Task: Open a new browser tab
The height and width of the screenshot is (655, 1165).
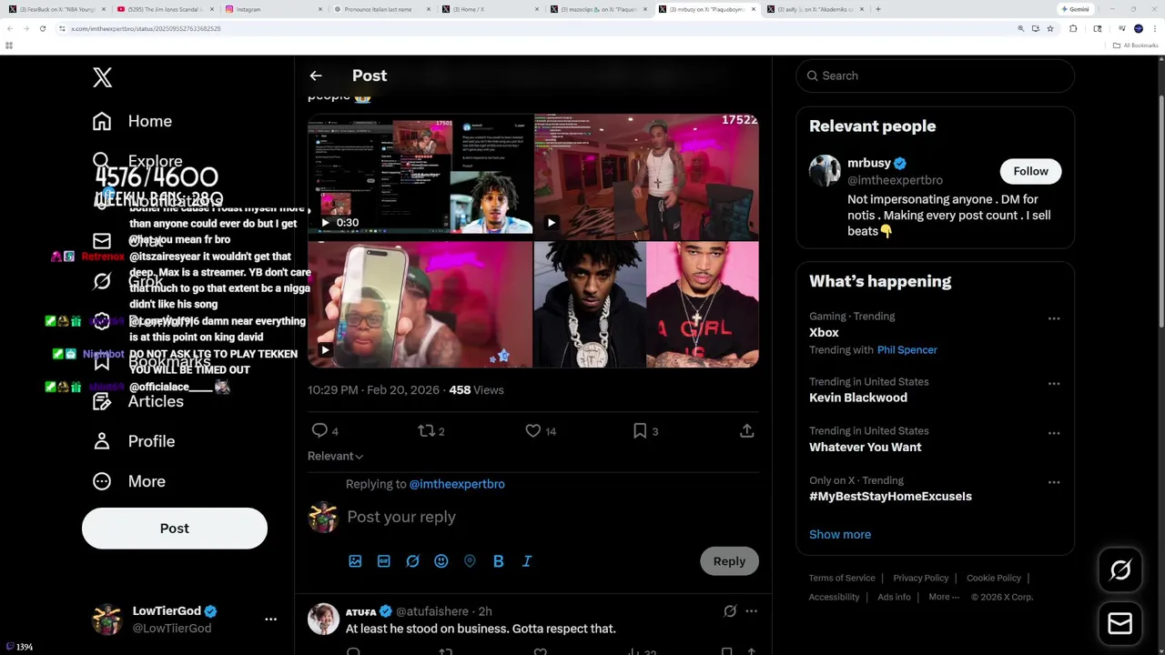Action: click(877, 9)
